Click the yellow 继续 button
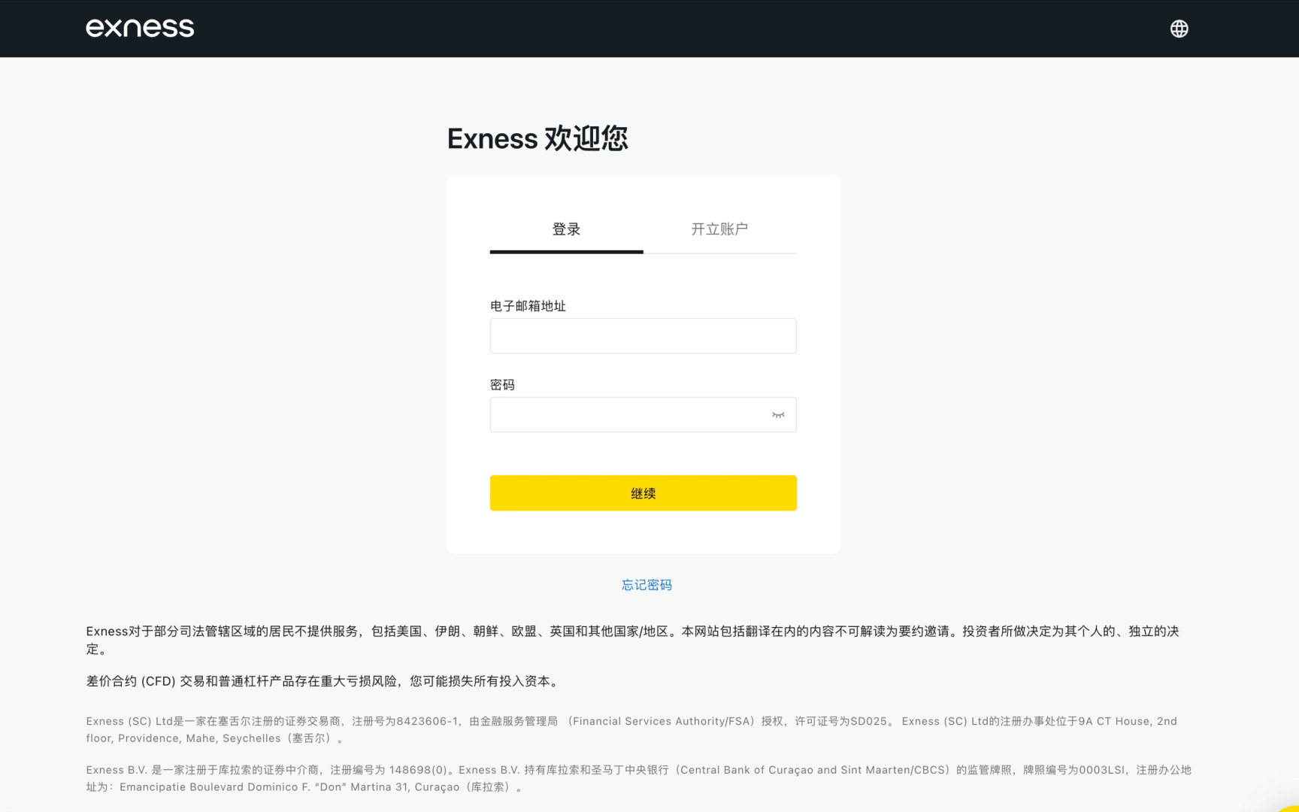 coord(643,493)
